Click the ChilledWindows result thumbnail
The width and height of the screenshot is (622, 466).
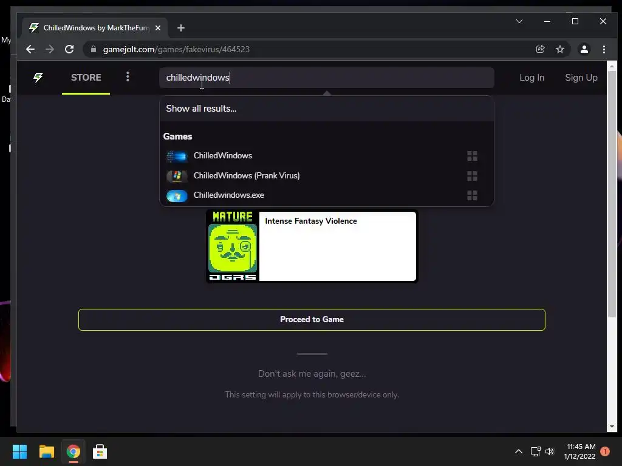[177, 156]
